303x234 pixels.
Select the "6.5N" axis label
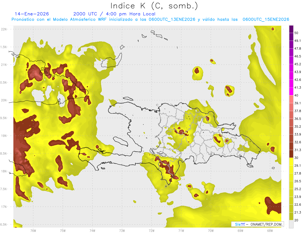(4, 224)
